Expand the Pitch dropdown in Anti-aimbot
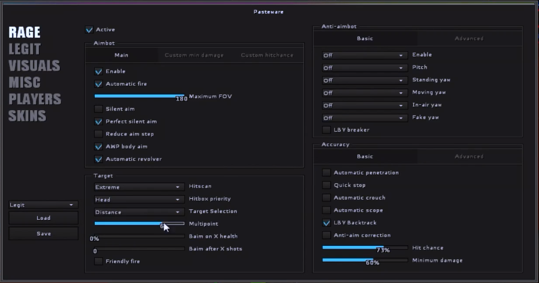The height and width of the screenshot is (283, 539). [364, 68]
